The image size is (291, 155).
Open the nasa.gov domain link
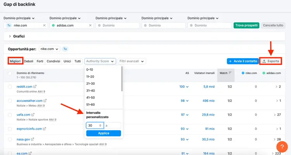tap(23, 139)
